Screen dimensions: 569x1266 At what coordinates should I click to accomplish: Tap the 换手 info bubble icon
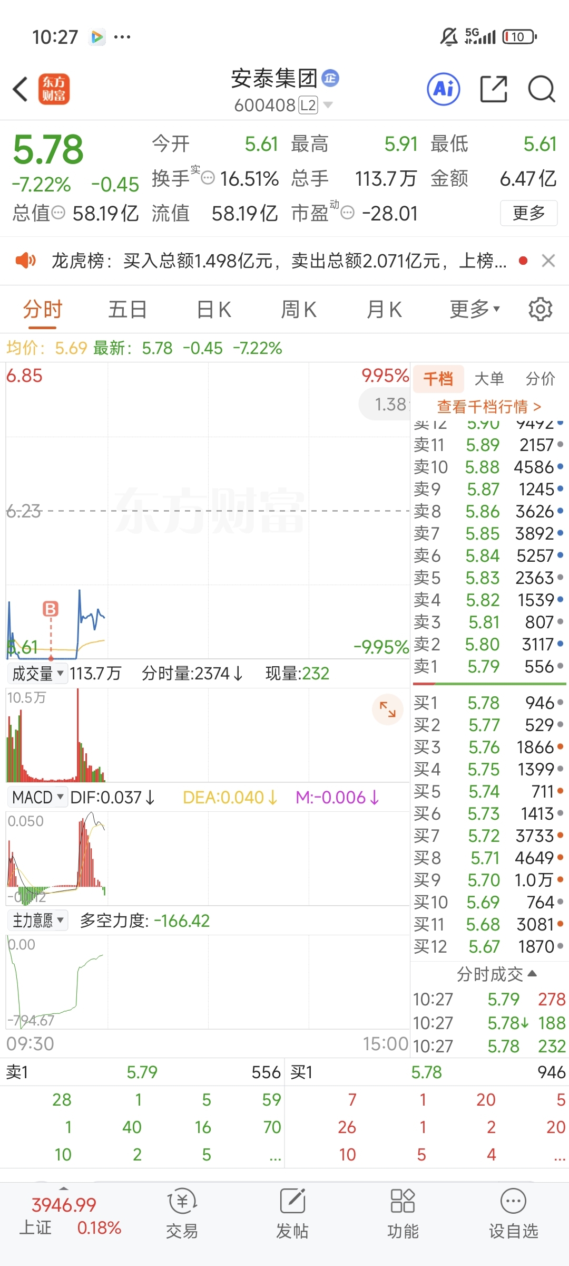click(208, 178)
